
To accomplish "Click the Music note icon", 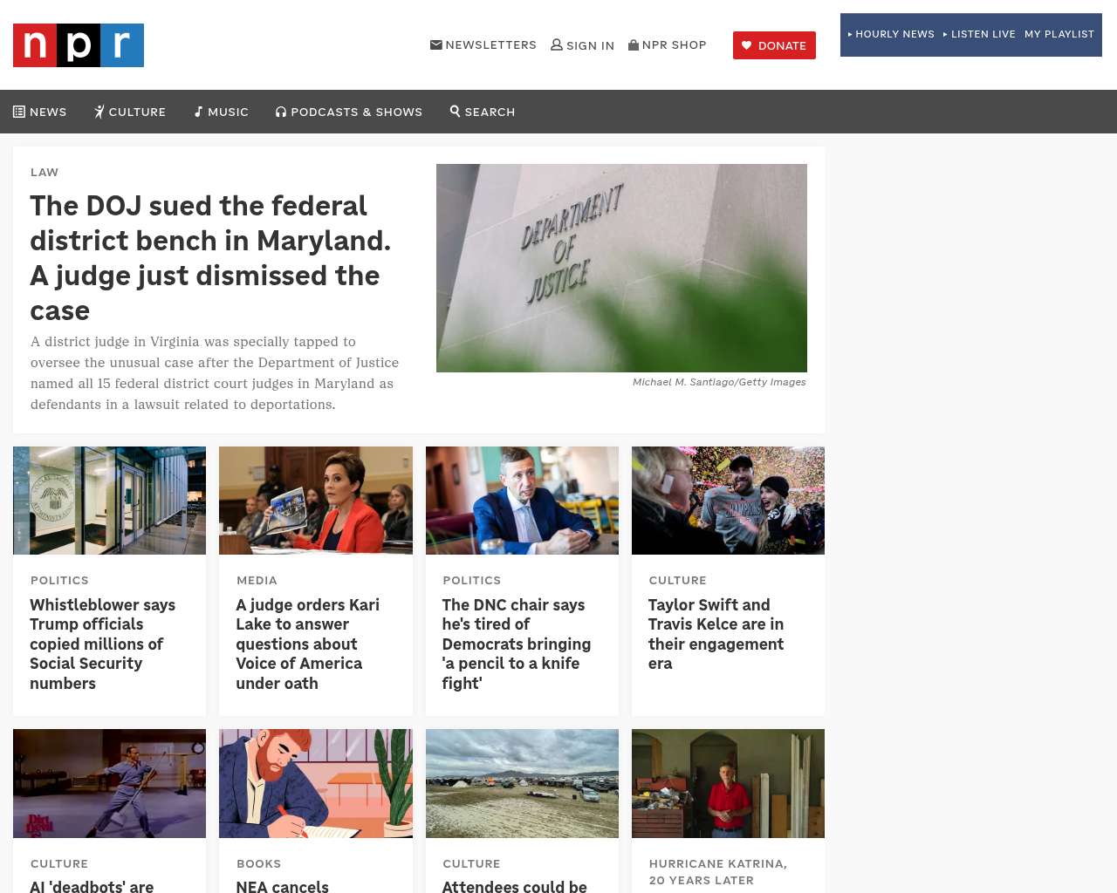I will [198, 112].
